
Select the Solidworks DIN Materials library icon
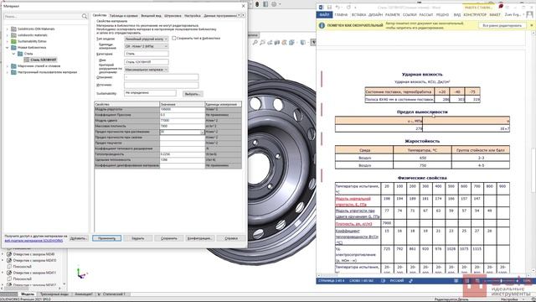click(x=13, y=29)
